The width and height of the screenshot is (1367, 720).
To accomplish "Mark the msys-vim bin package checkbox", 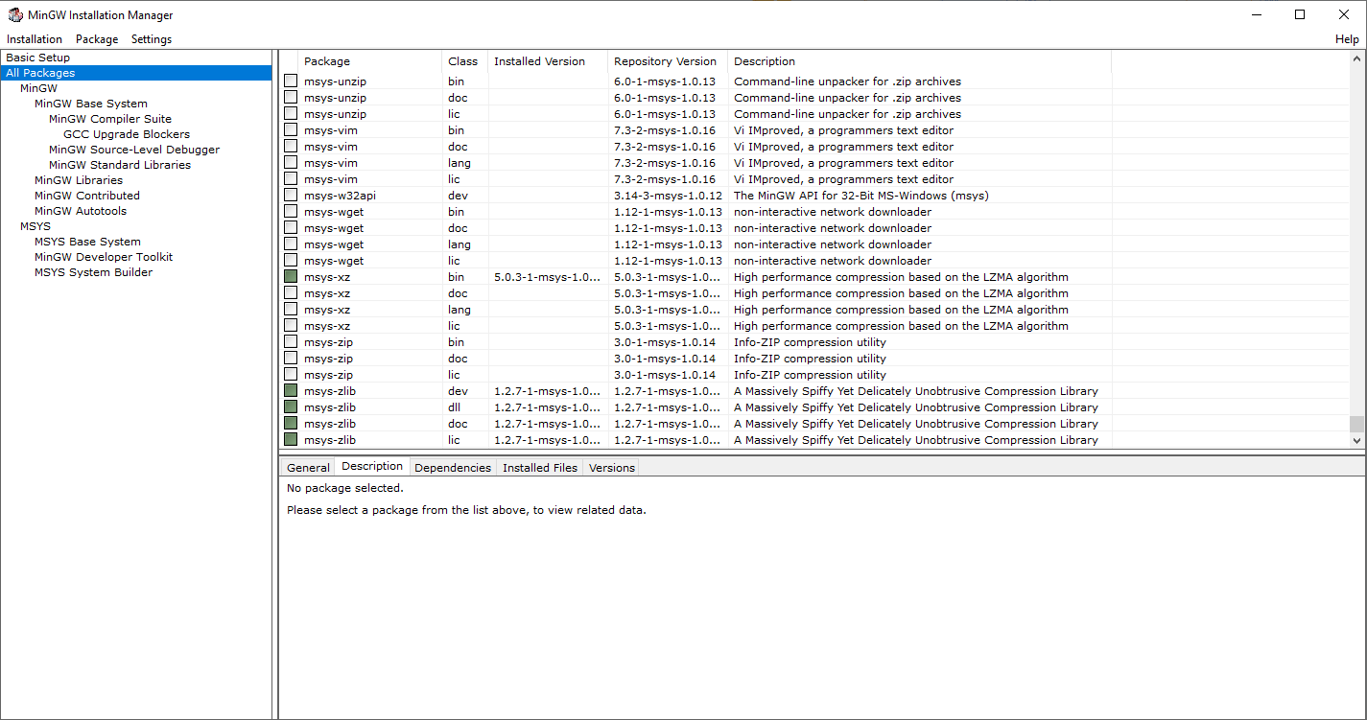I will click(x=291, y=130).
